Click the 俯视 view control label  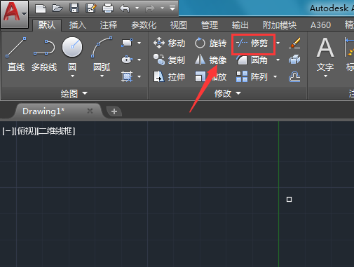26,131
